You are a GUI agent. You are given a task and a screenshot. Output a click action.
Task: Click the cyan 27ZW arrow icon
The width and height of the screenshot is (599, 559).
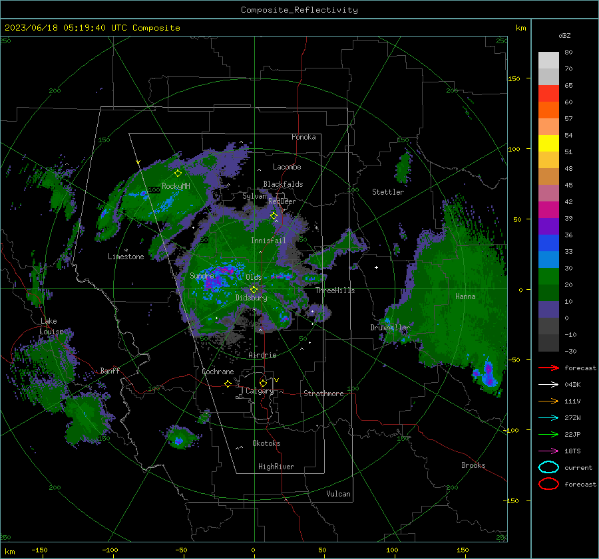[548, 418]
